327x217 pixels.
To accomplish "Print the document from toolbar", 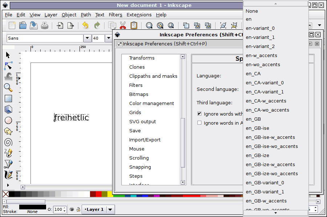I will tap(45, 25).
